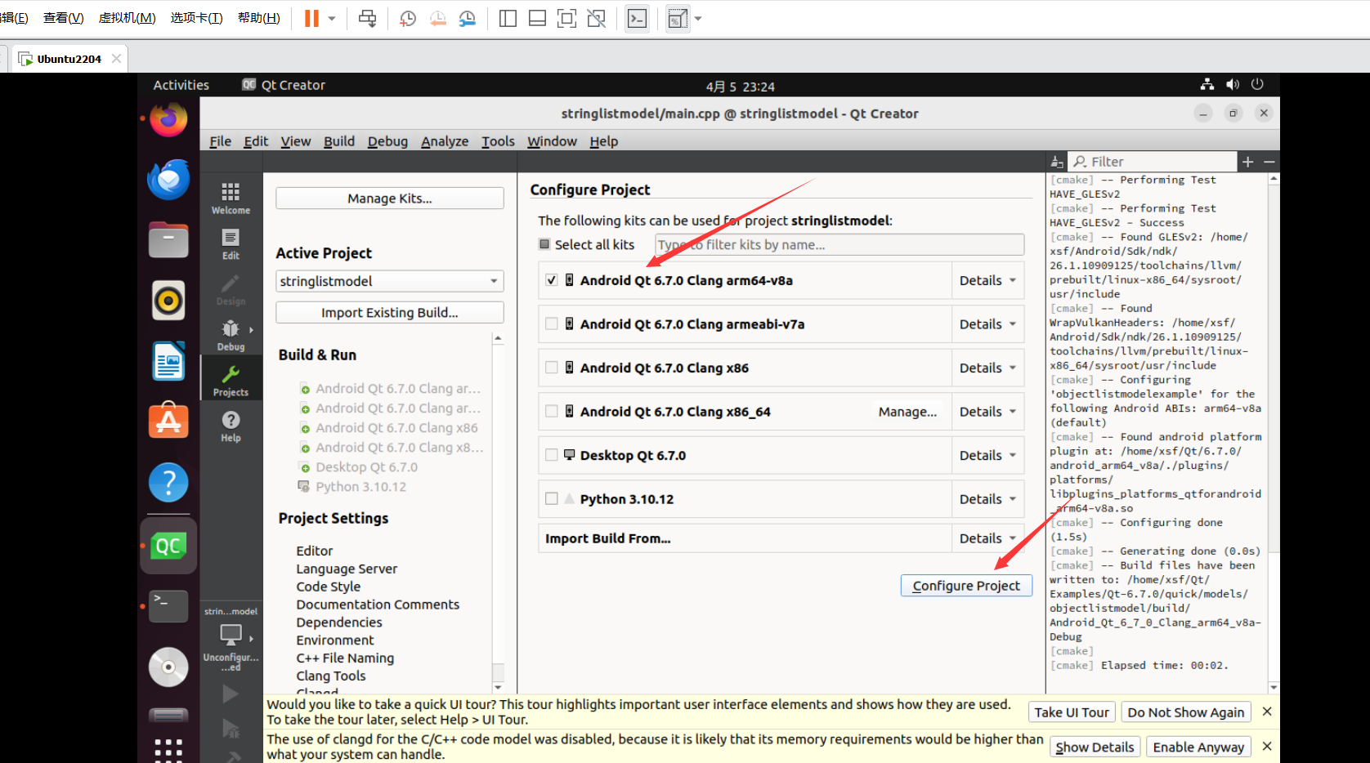Expand Details for Import Build From

987,538
